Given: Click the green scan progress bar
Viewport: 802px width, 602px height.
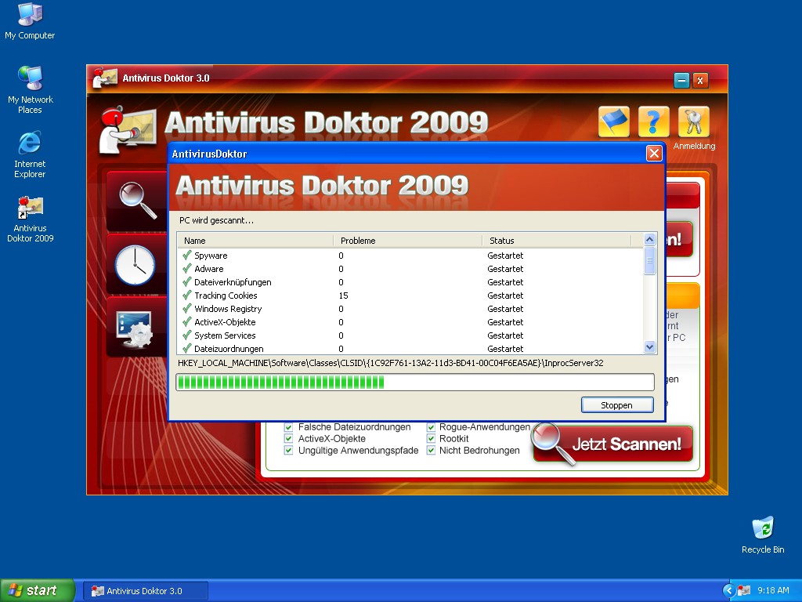Looking at the screenshot, I should click(x=414, y=382).
